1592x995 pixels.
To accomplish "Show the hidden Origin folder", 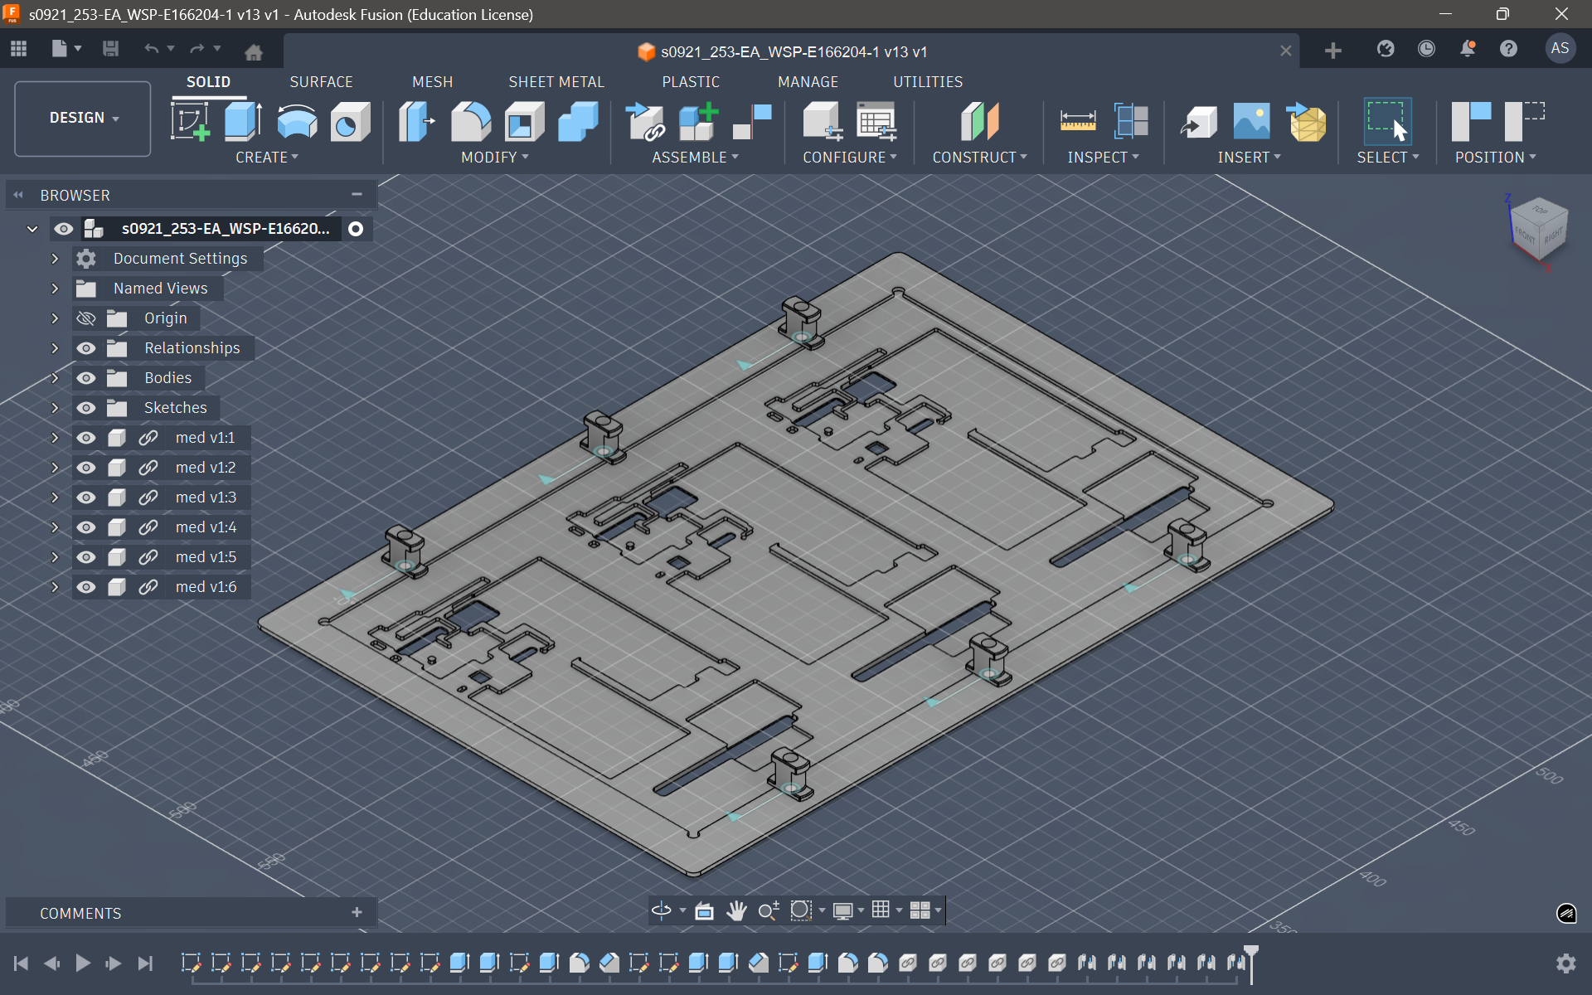I will (x=86, y=318).
